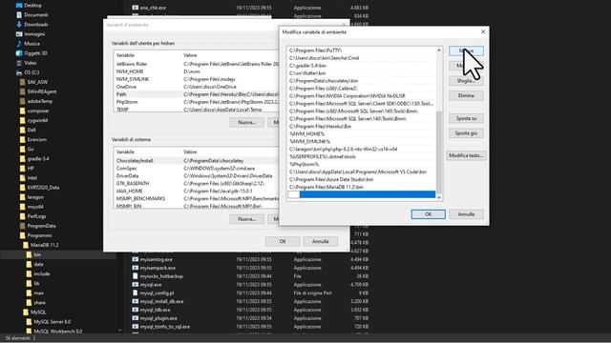The image size is (611, 343).
Task: Open Documenti in Explorer sidebar
Action: (36, 15)
